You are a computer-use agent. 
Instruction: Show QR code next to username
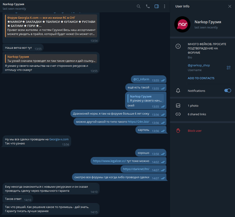point(228,68)
